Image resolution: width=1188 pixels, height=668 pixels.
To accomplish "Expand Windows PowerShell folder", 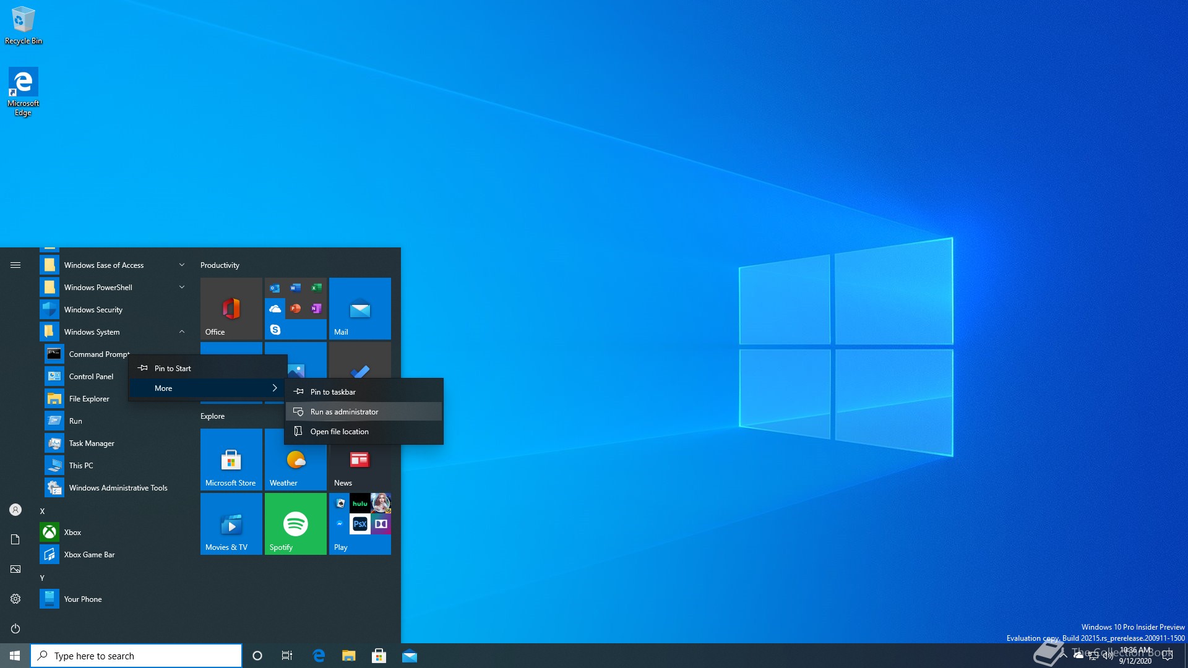I will (98, 288).
